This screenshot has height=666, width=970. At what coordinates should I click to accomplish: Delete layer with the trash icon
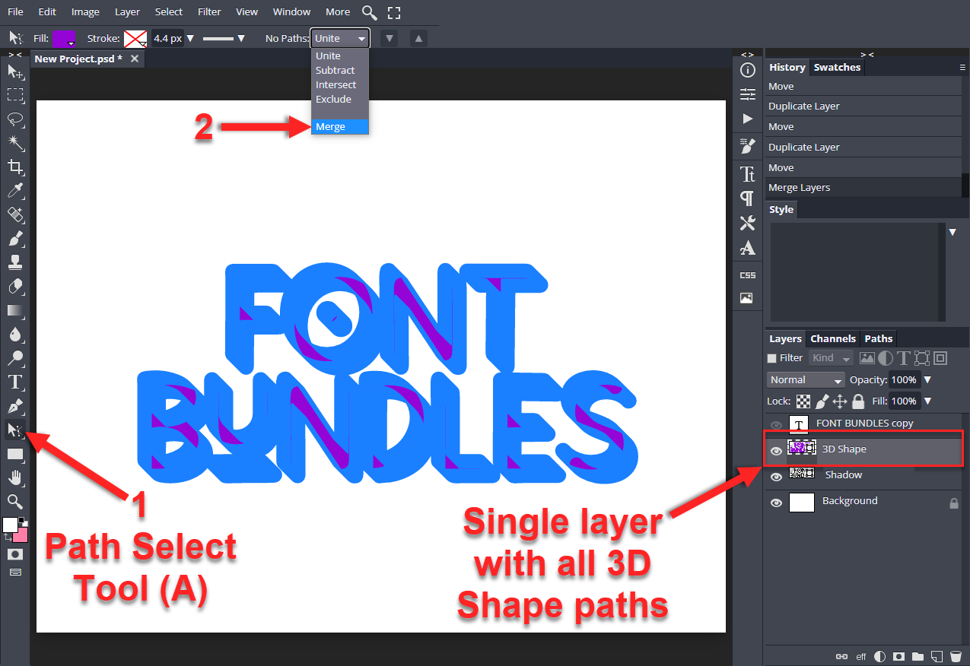[956, 656]
